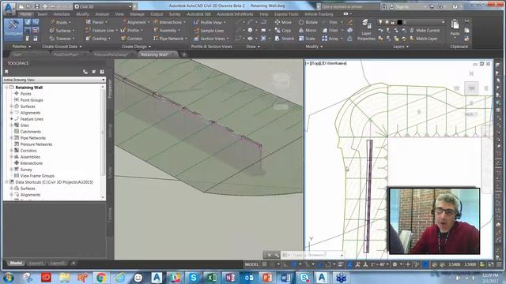The width and height of the screenshot is (506, 284).
Task: Select the Scale tool
Action: click(x=307, y=39)
